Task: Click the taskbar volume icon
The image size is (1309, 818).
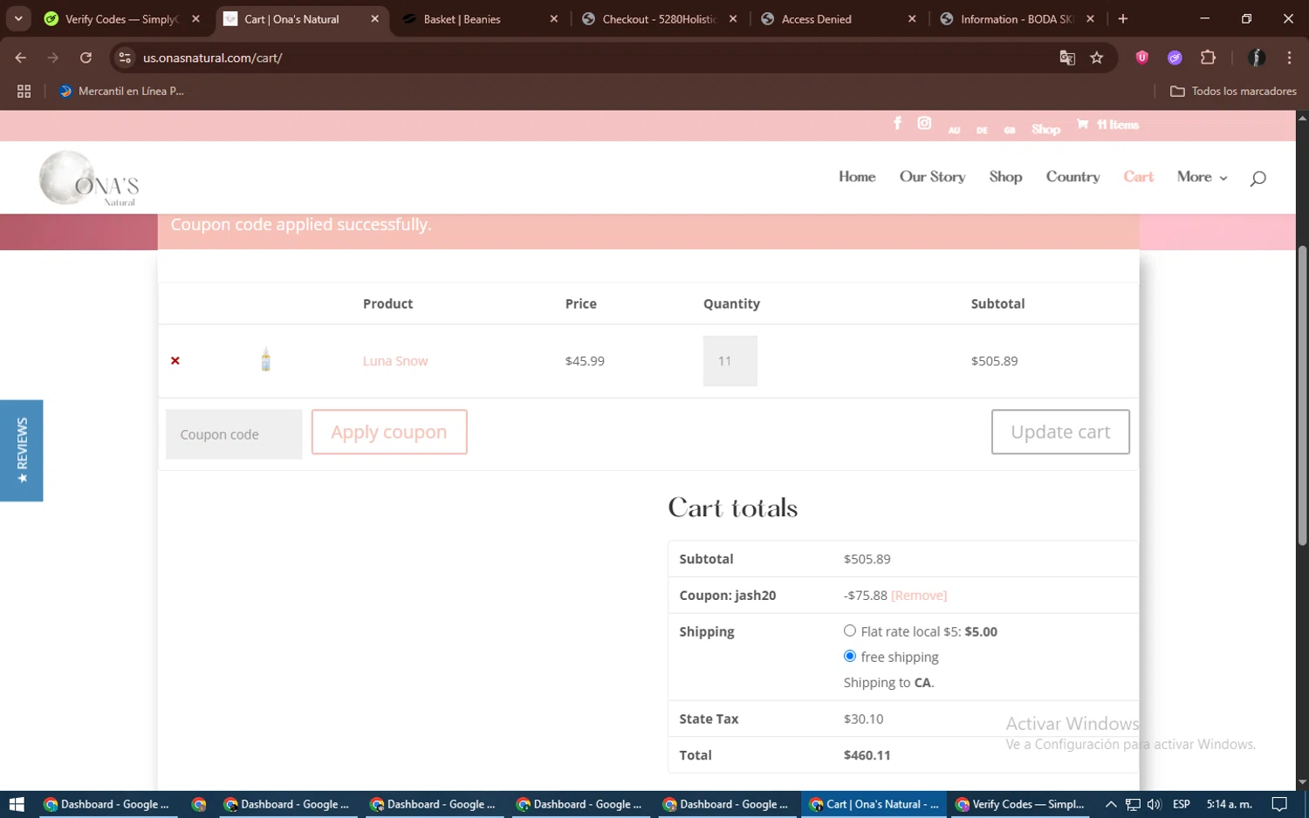Action: 1154,804
